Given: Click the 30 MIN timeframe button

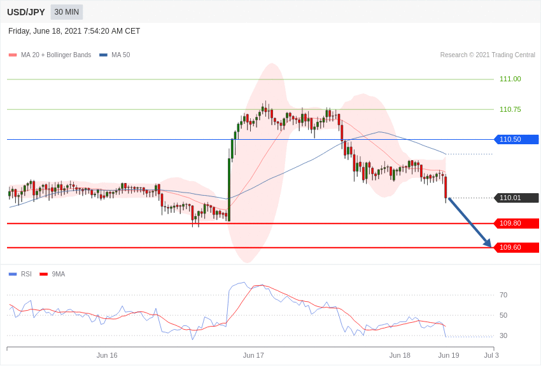Looking at the screenshot, I should pos(67,12).
